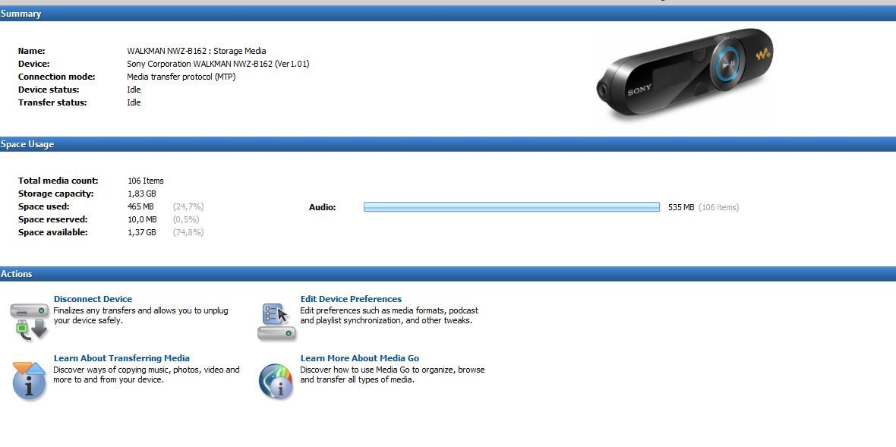Click the '(24,7%)' space used percentage
The width and height of the screenshot is (896, 447).
coord(188,206)
